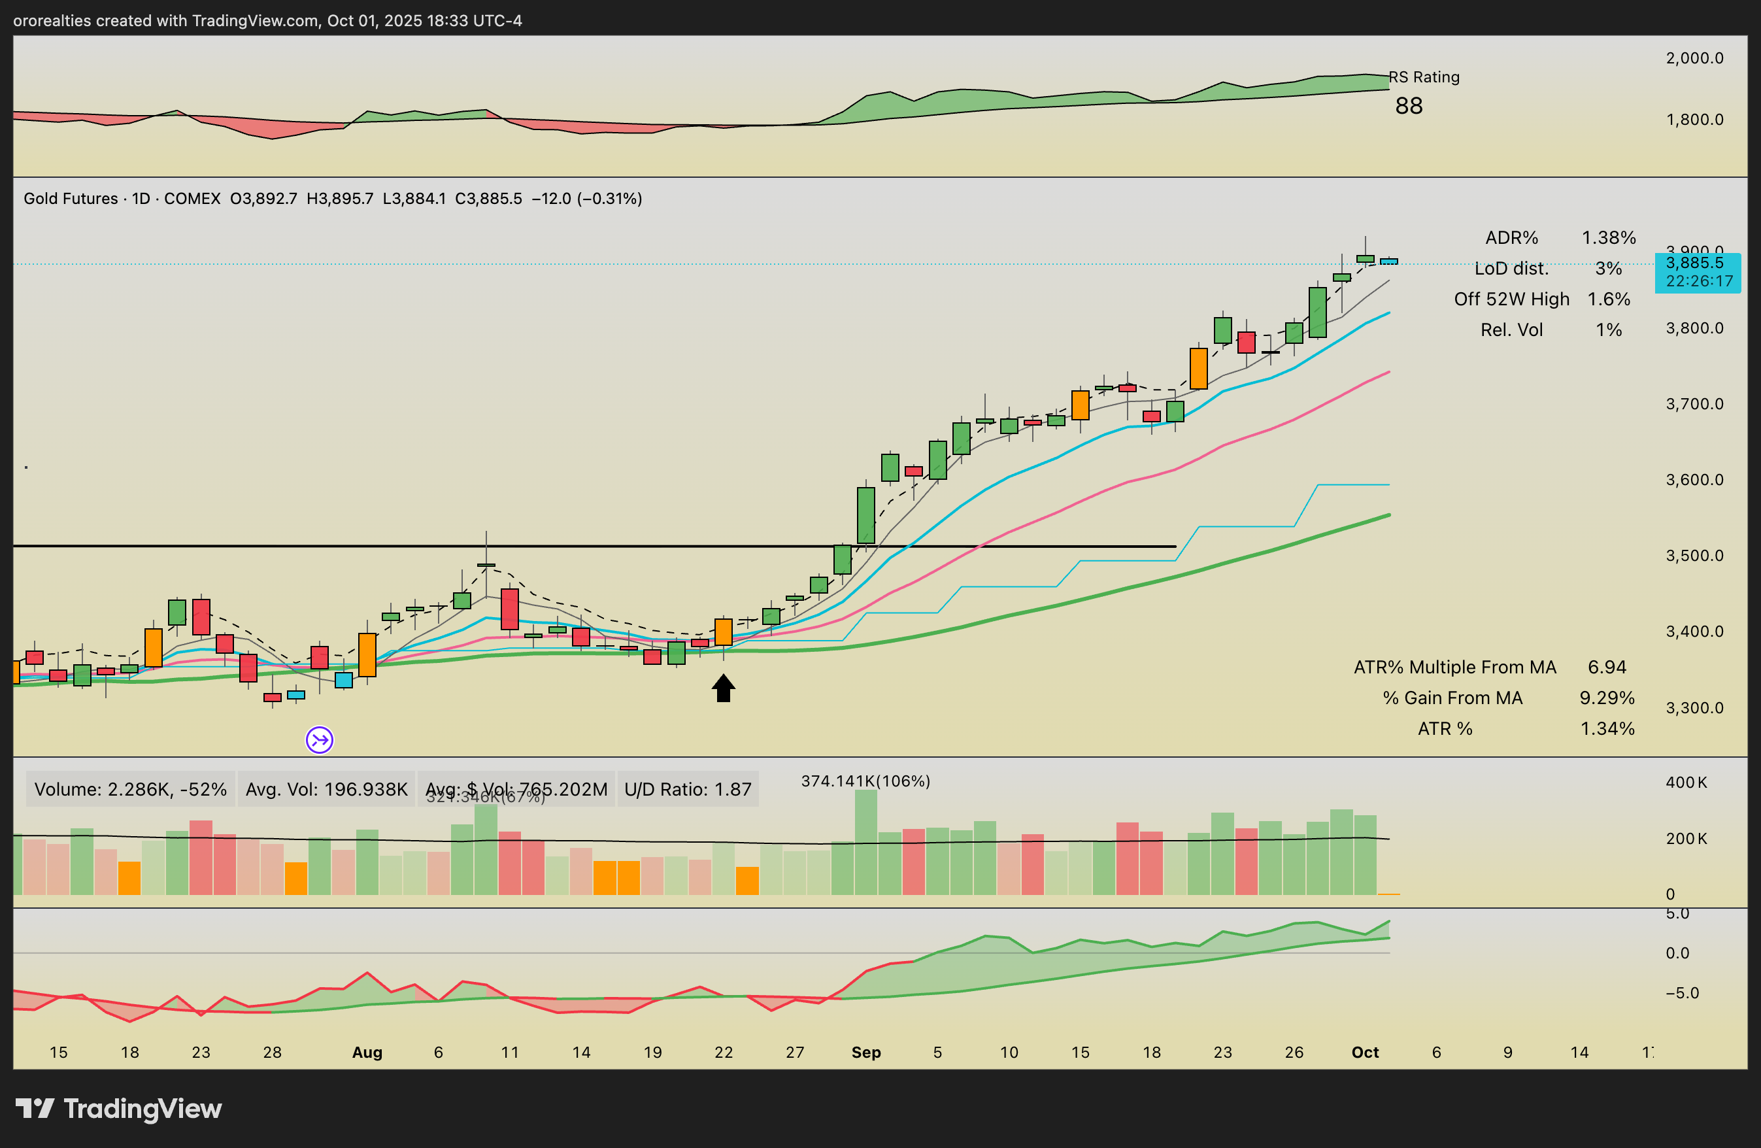This screenshot has width=1761, height=1148.
Task: Select the Gold Futures symbol title
Action: (71, 198)
